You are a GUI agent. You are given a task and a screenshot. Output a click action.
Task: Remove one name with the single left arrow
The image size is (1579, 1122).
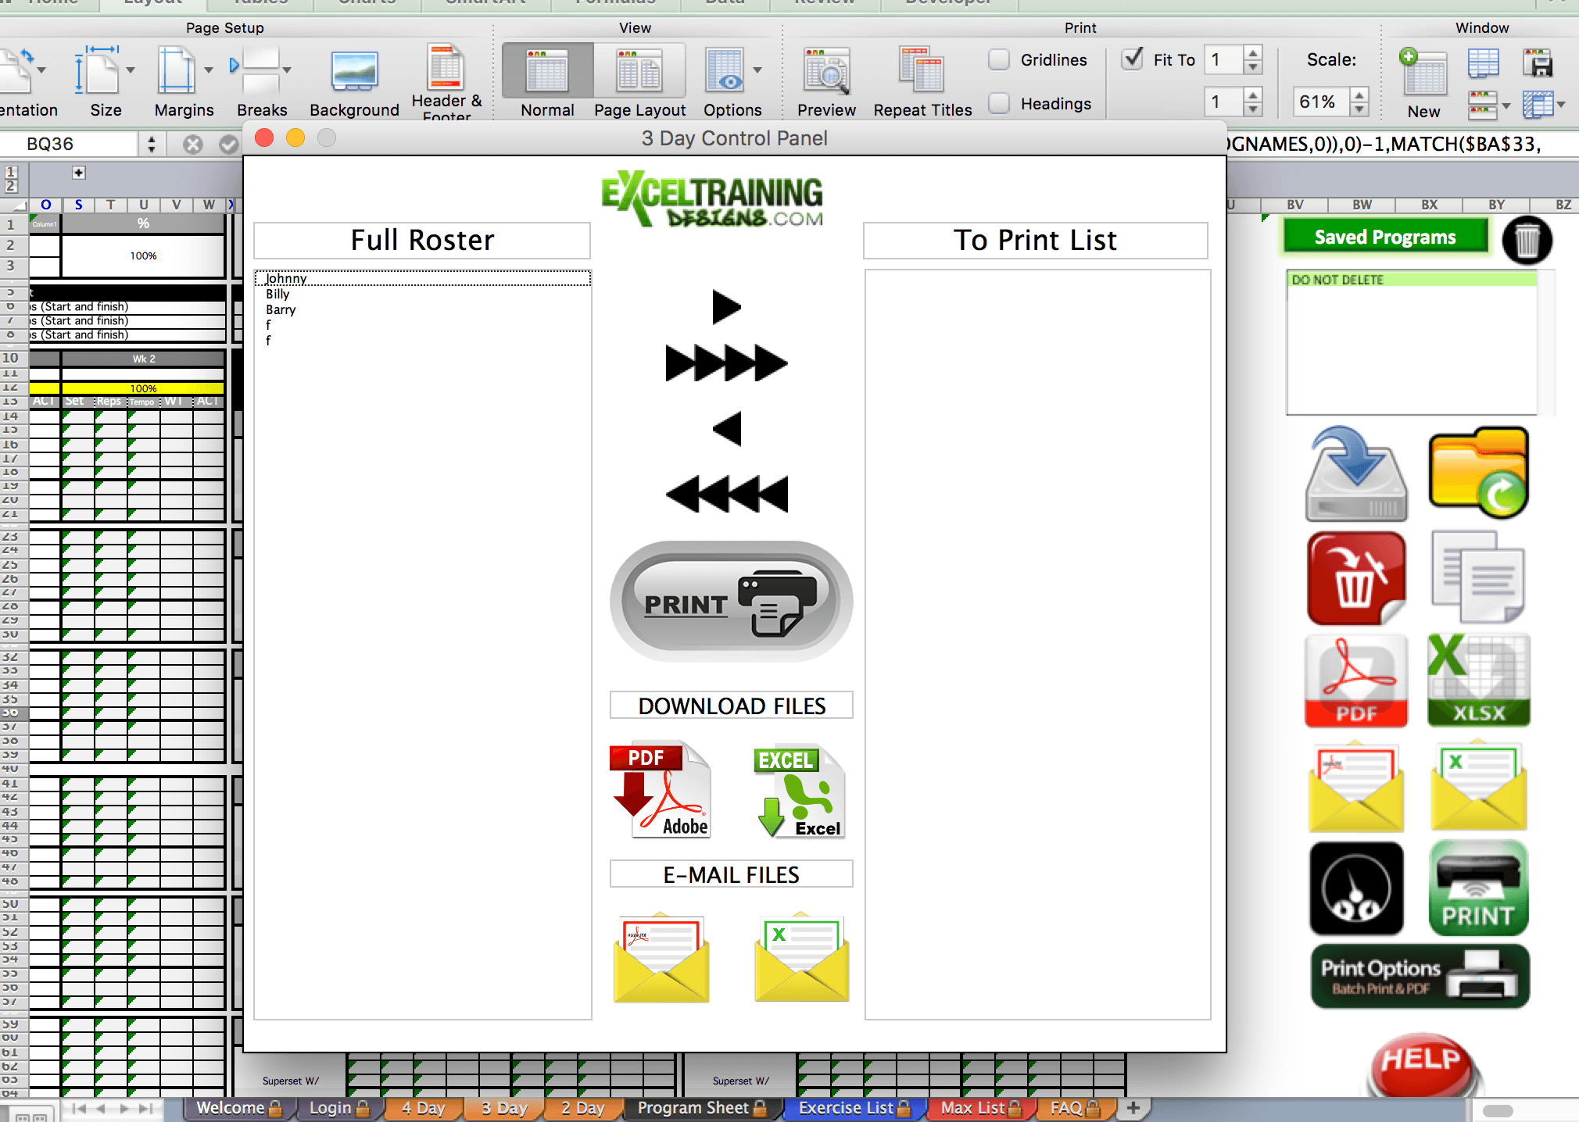727,429
